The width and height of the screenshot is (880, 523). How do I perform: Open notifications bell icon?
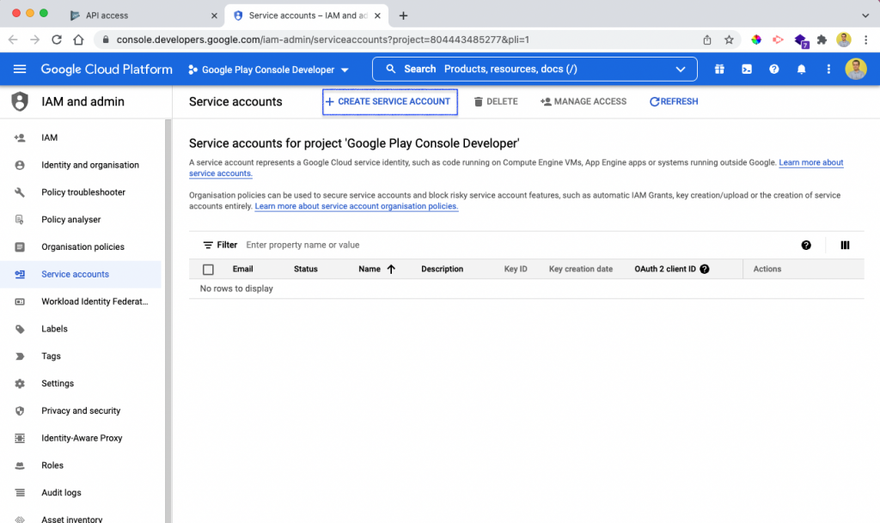802,69
